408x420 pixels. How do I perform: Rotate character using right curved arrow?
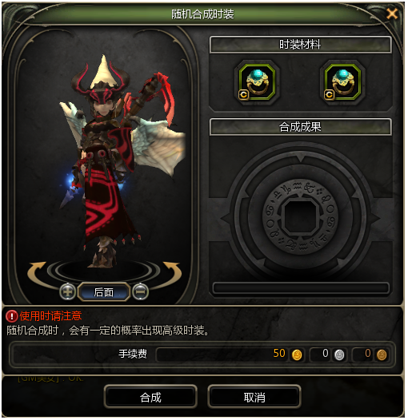coord(172,273)
